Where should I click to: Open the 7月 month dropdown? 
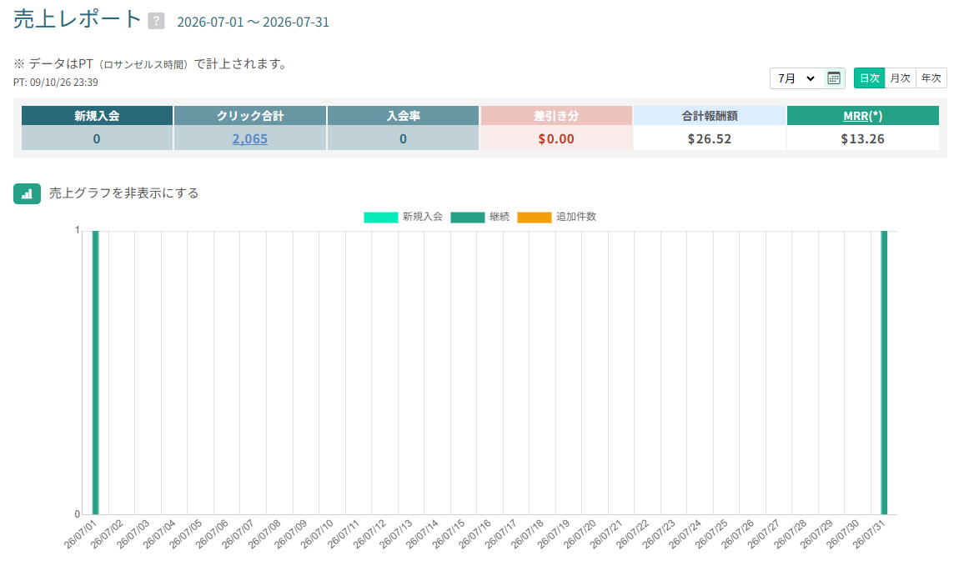pyautogui.click(x=796, y=78)
